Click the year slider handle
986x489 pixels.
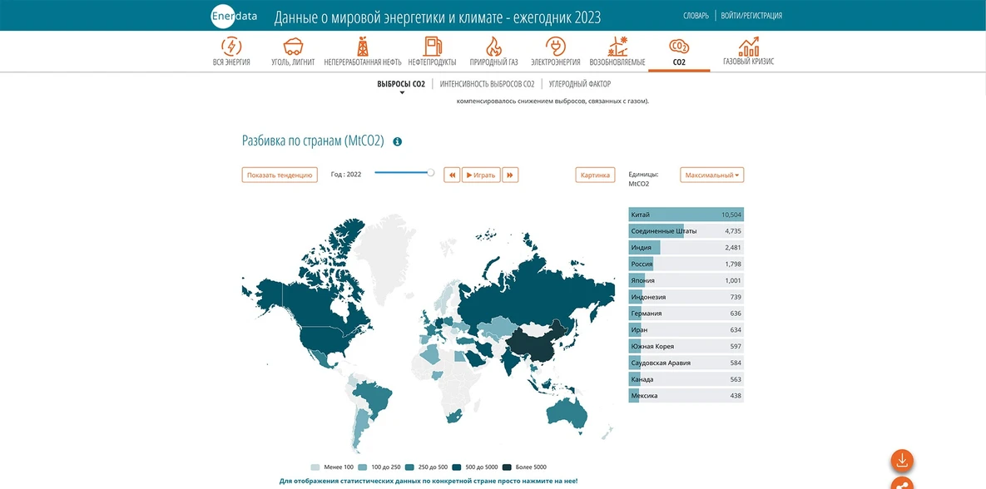click(431, 172)
